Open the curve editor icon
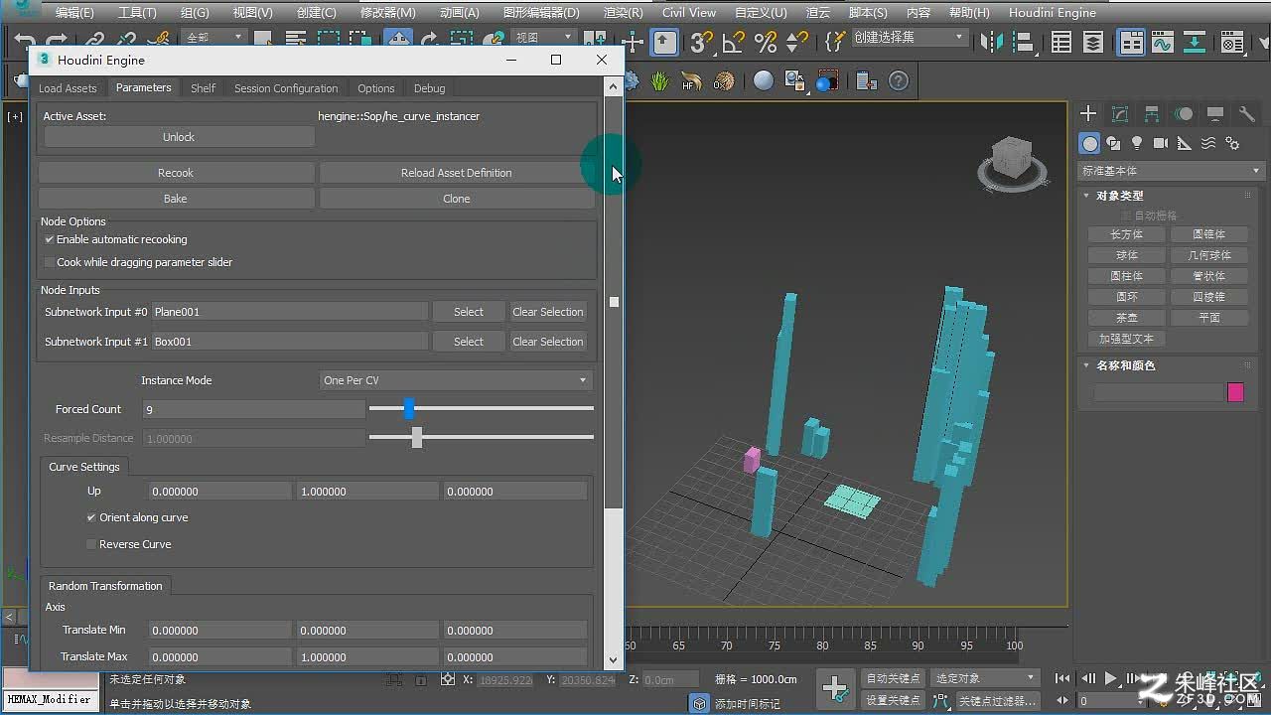The width and height of the screenshot is (1271, 715). coord(1163,42)
